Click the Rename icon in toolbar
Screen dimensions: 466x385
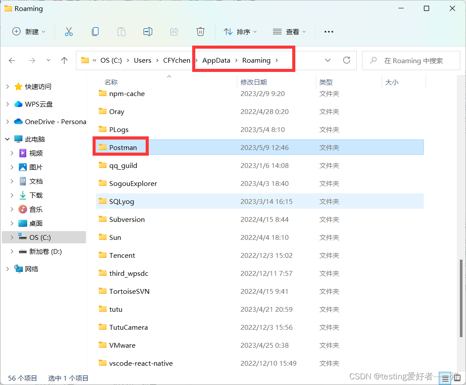click(148, 32)
